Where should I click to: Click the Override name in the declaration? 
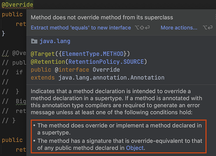click(106, 70)
